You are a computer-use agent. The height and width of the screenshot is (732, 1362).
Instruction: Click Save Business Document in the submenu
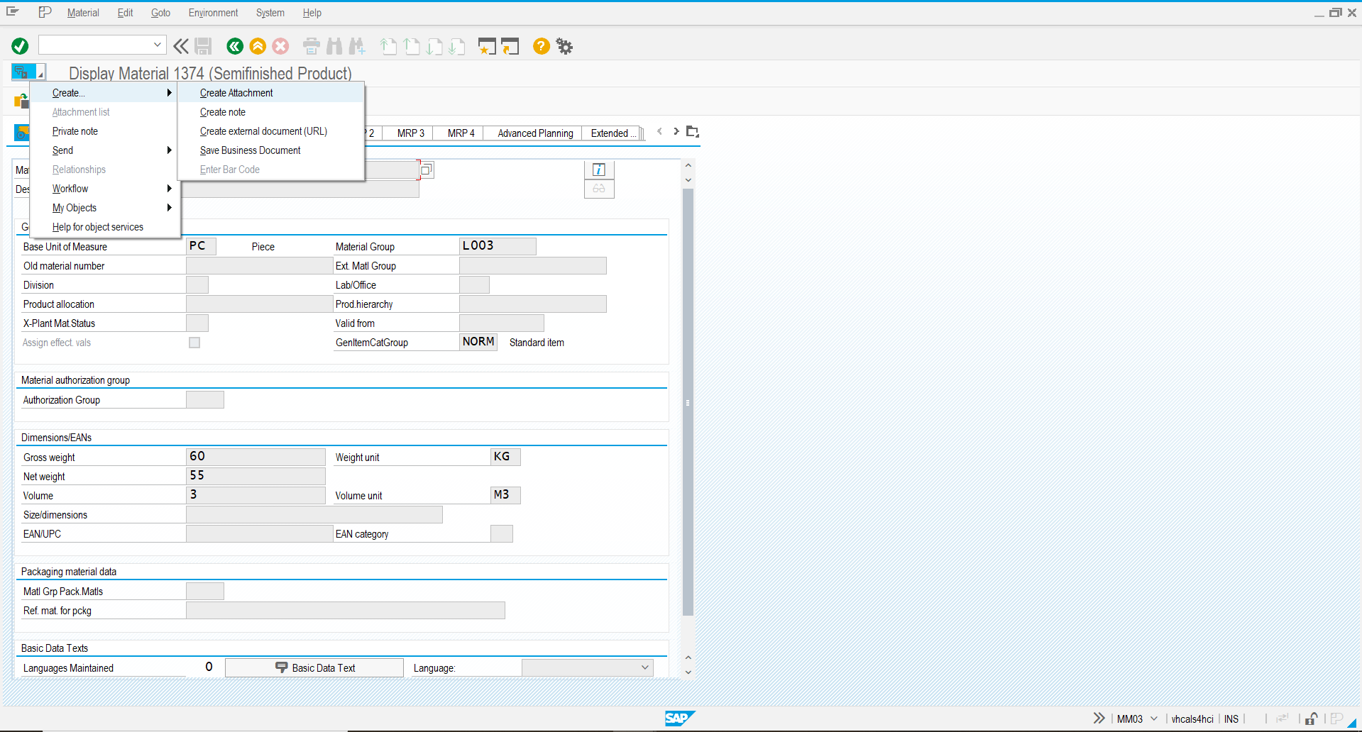coord(250,150)
